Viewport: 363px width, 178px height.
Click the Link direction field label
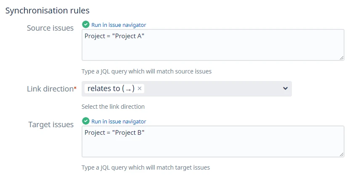click(51, 89)
